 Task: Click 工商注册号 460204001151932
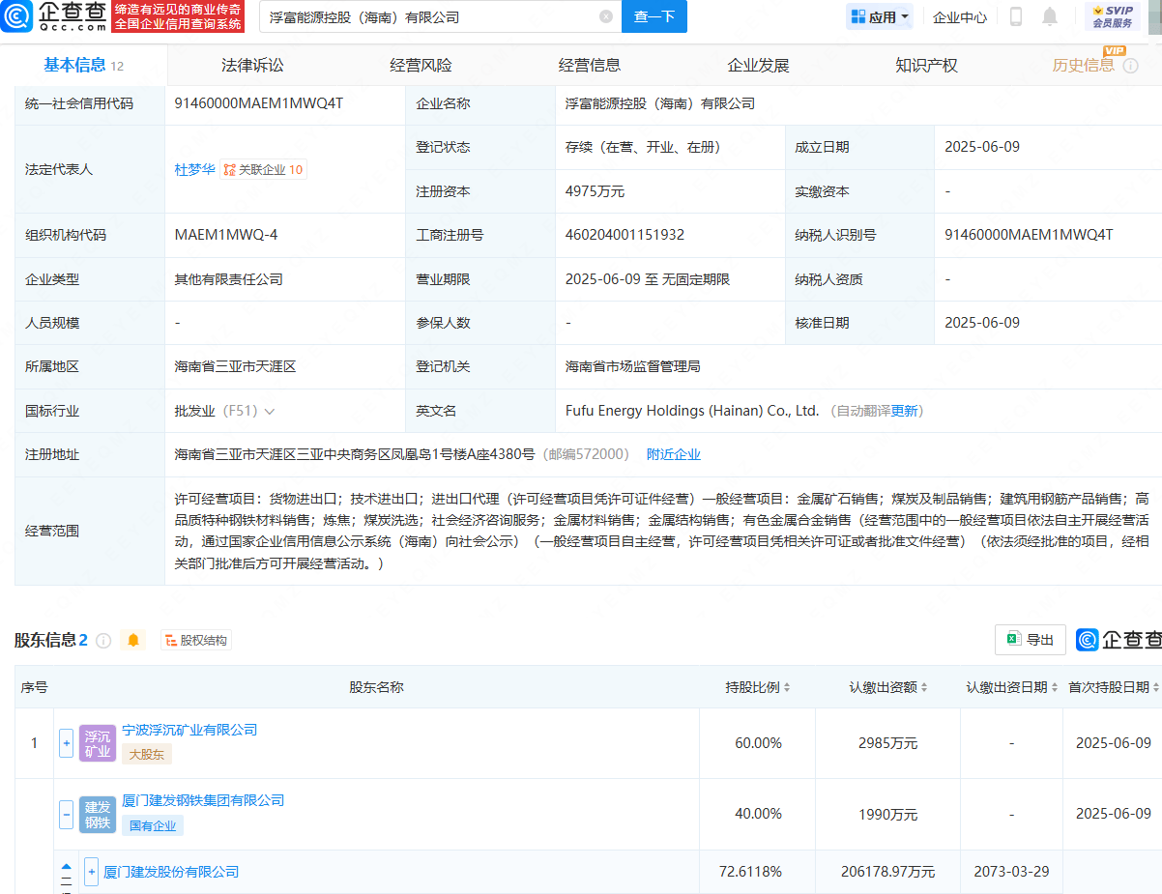(x=625, y=235)
